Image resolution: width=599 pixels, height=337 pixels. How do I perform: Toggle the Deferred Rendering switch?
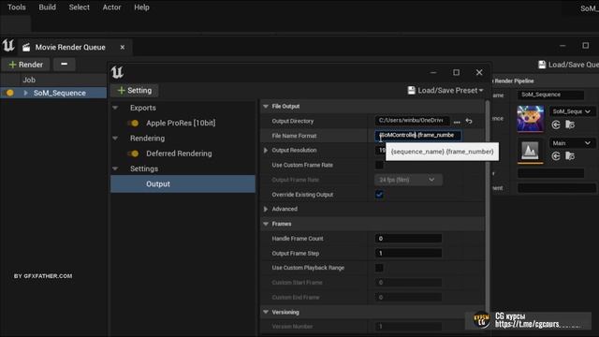point(134,154)
